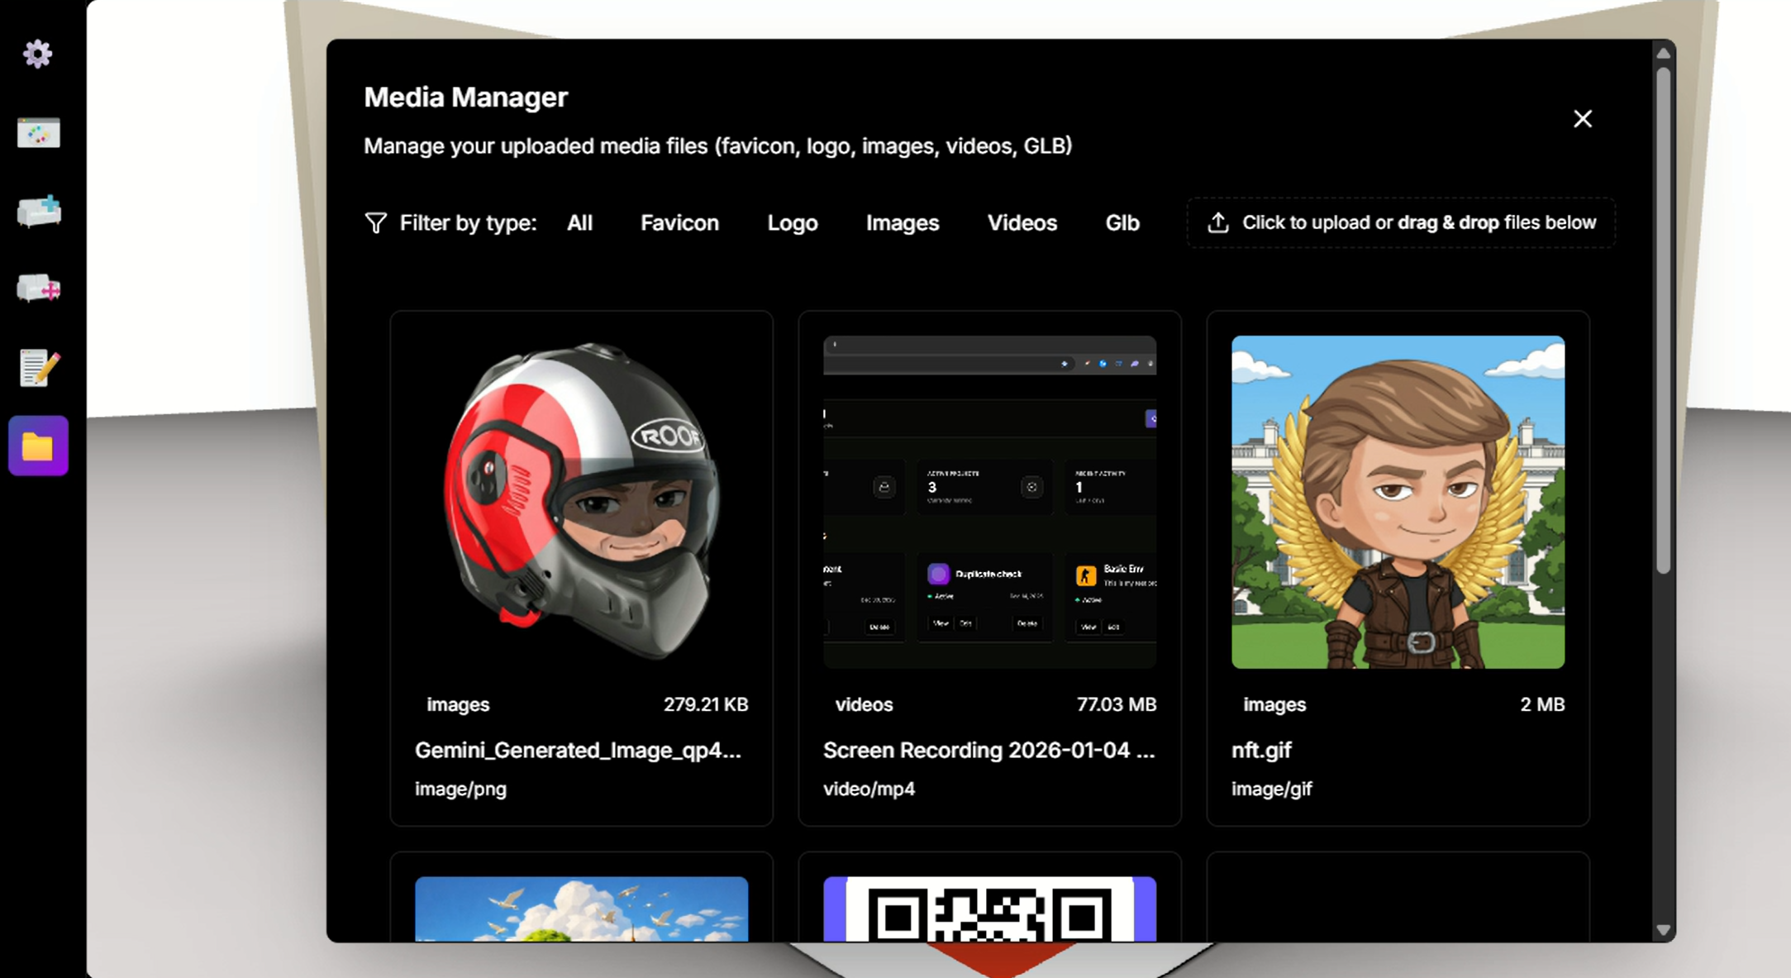1791x978 pixels.
Task: Click the upload arrow icon
Action: click(x=1217, y=223)
